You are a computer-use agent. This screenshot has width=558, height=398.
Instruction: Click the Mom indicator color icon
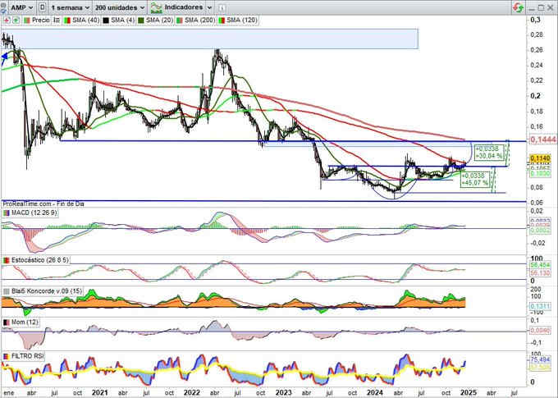point(7,322)
